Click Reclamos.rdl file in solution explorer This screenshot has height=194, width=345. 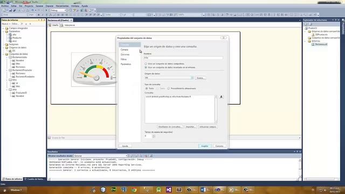(321, 44)
